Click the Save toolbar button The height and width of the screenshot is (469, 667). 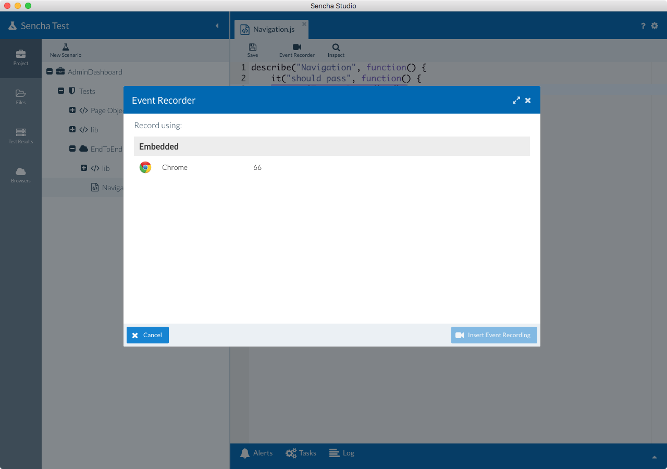(253, 51)
